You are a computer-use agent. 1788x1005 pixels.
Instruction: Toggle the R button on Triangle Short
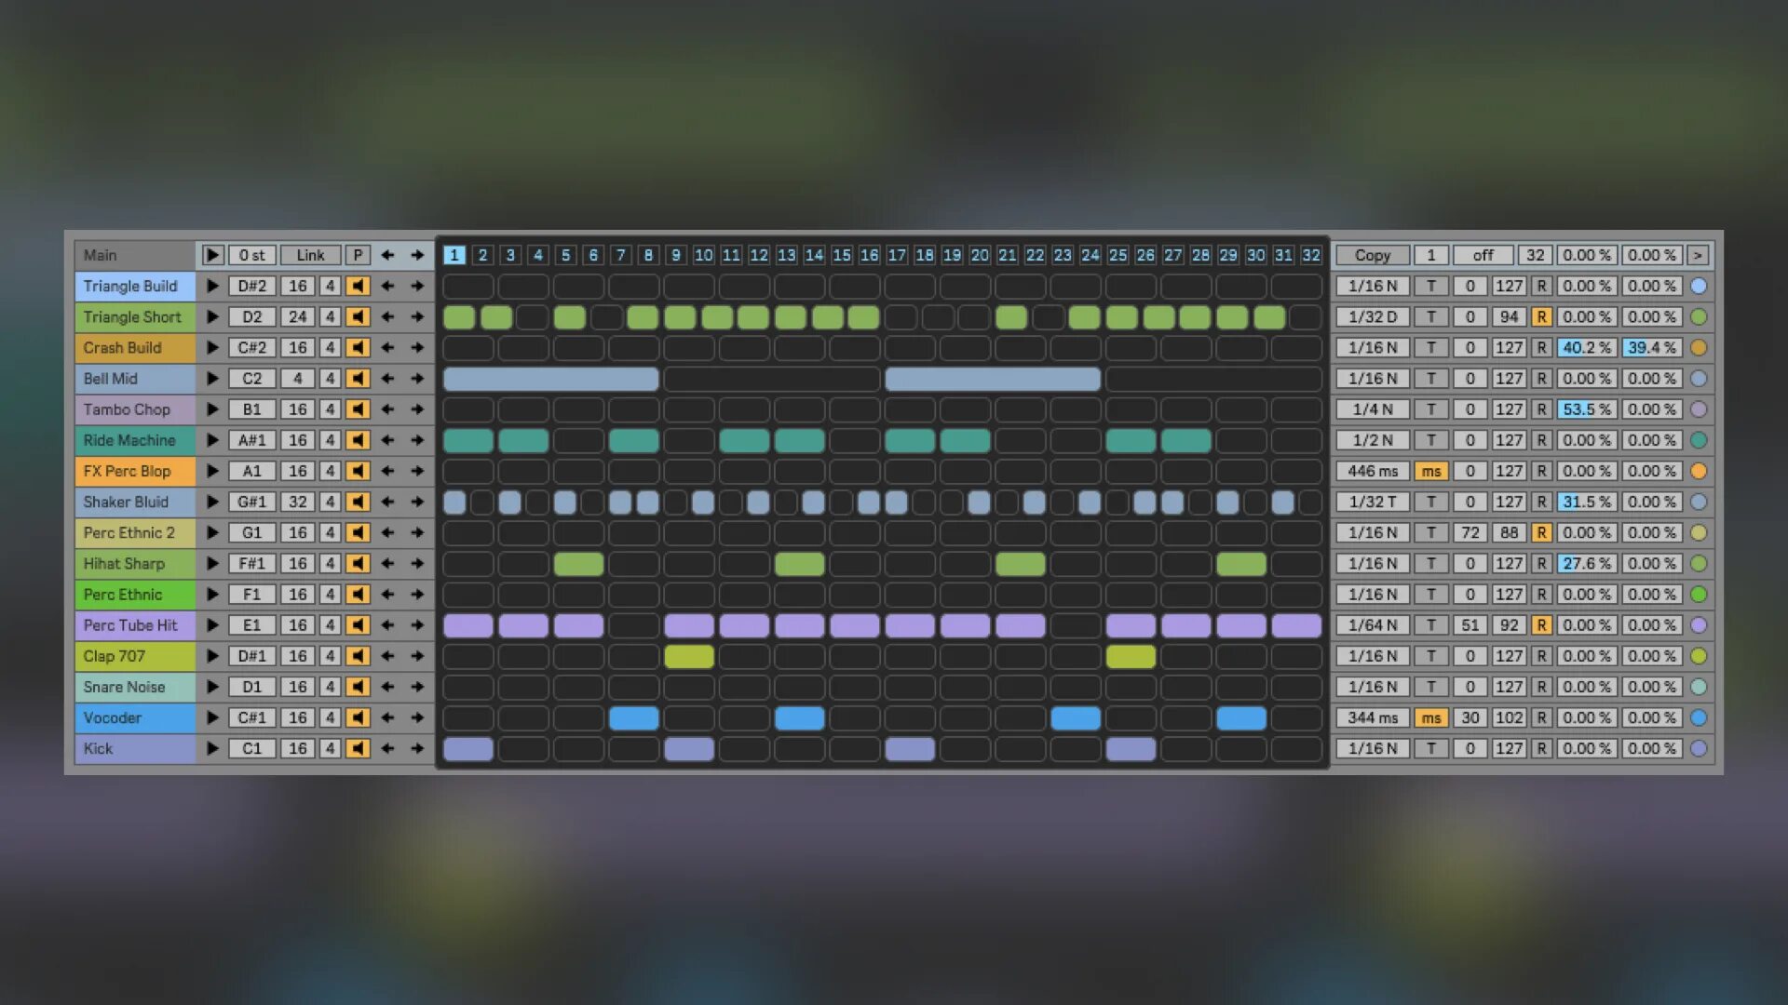click(1541, 316)
